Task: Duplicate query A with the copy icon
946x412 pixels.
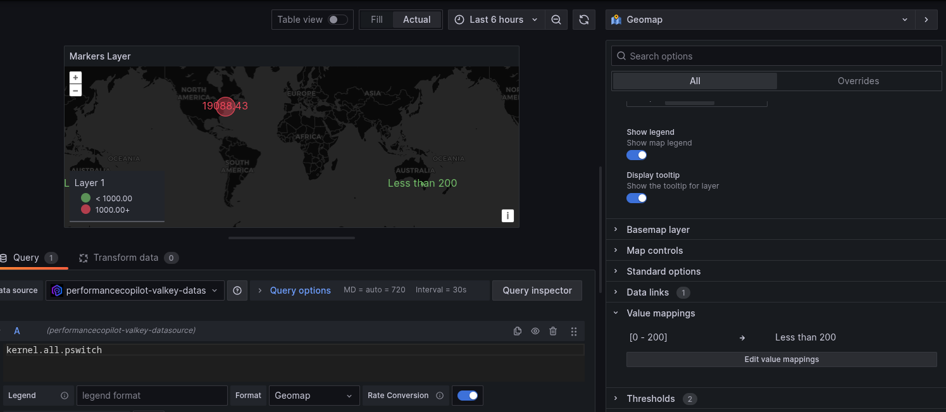Action: 518,331
